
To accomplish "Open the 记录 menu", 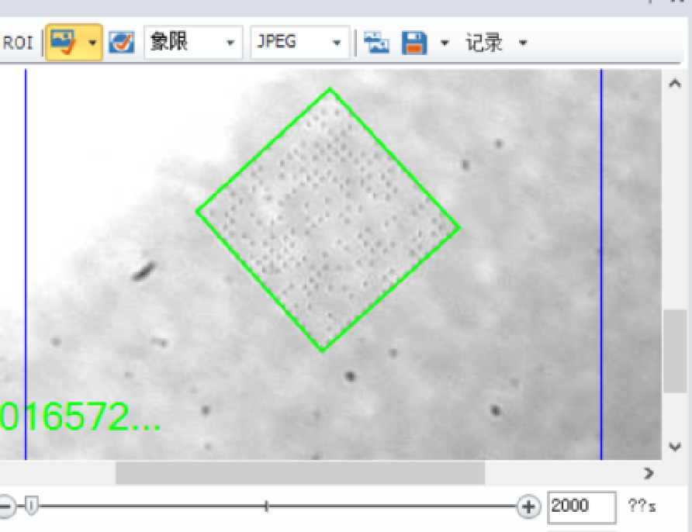I will [484, 43].
